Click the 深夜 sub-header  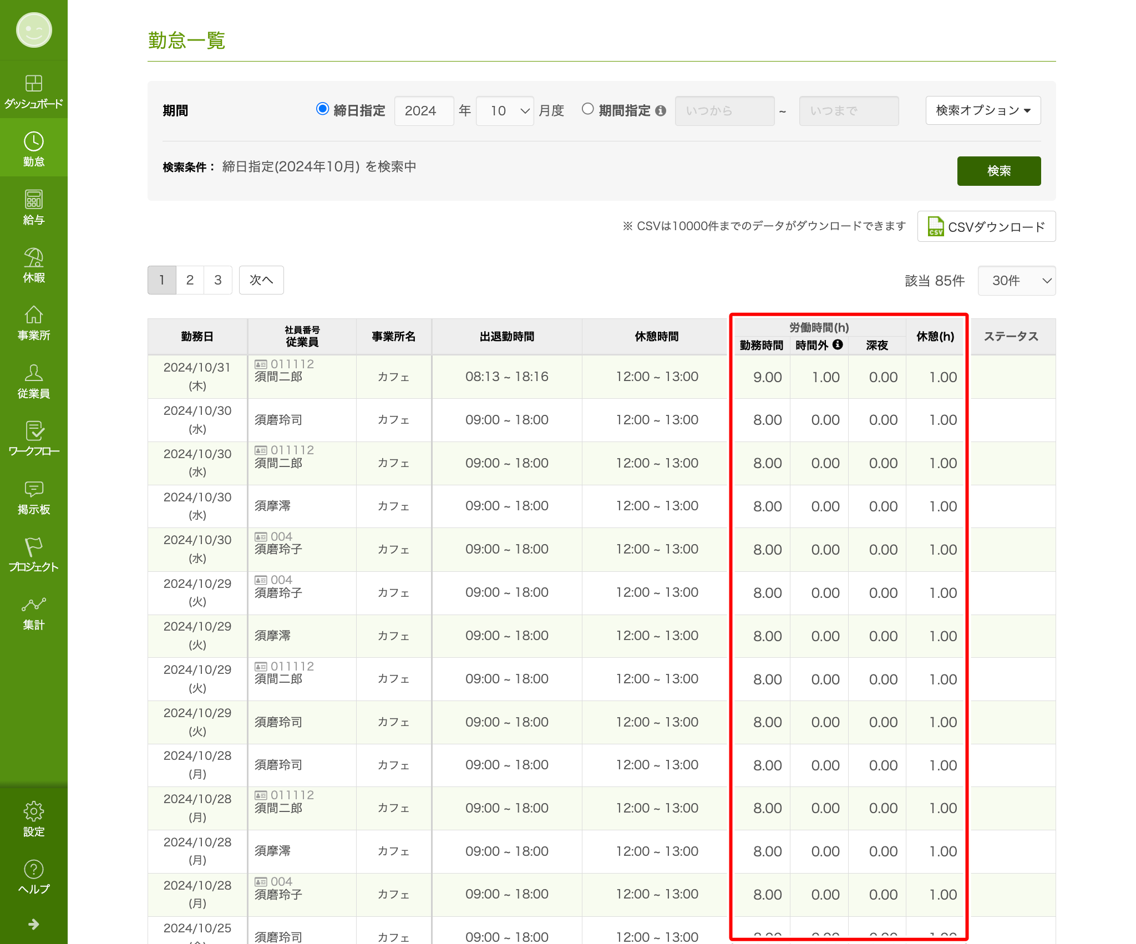tap(877, 345)
